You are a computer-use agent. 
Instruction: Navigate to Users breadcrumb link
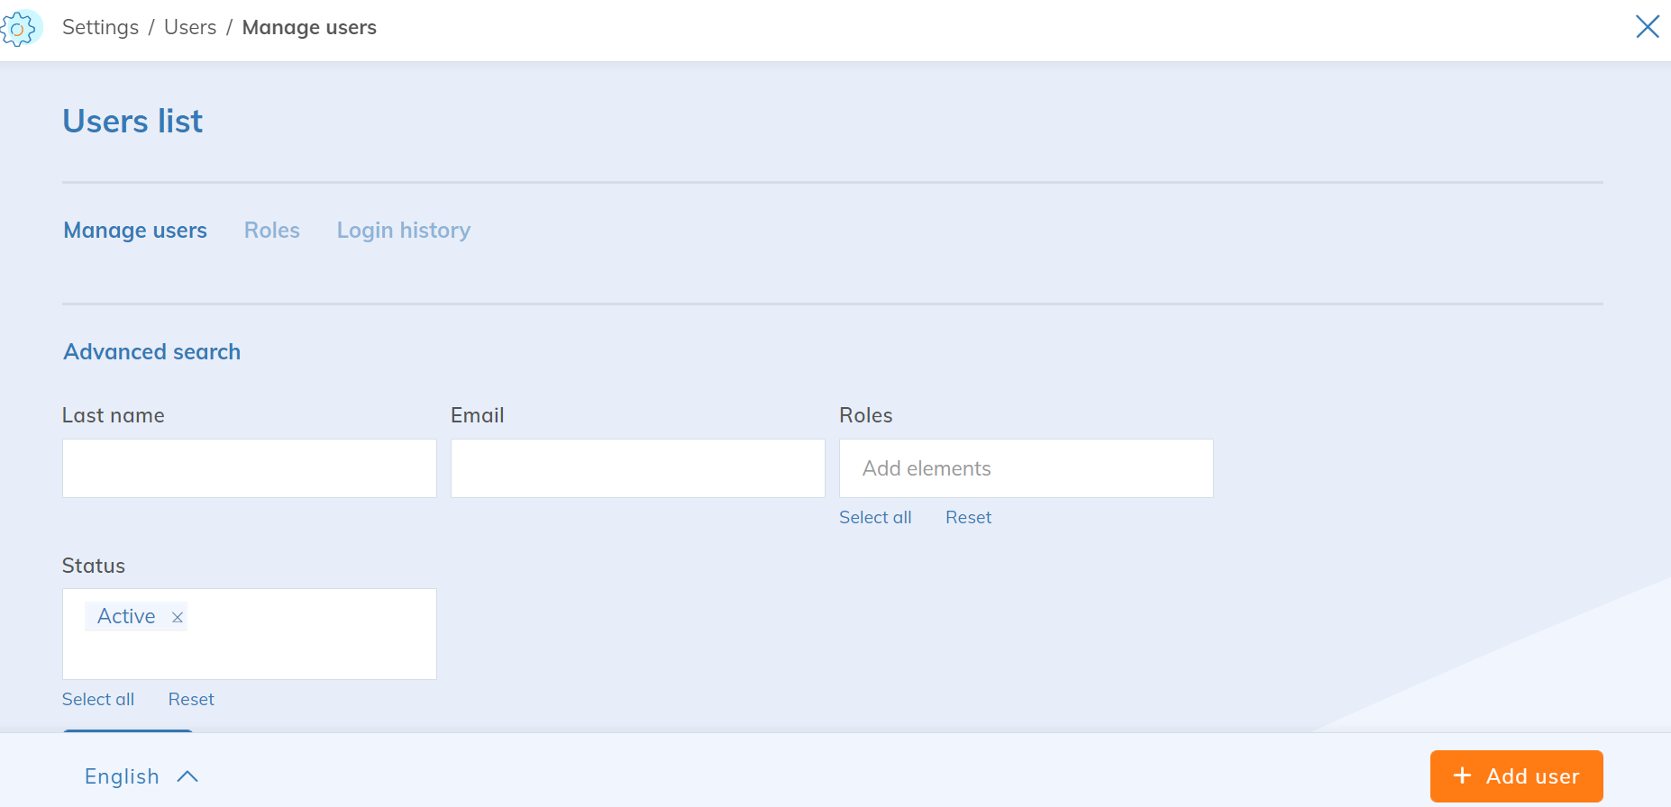pos(190,28)
